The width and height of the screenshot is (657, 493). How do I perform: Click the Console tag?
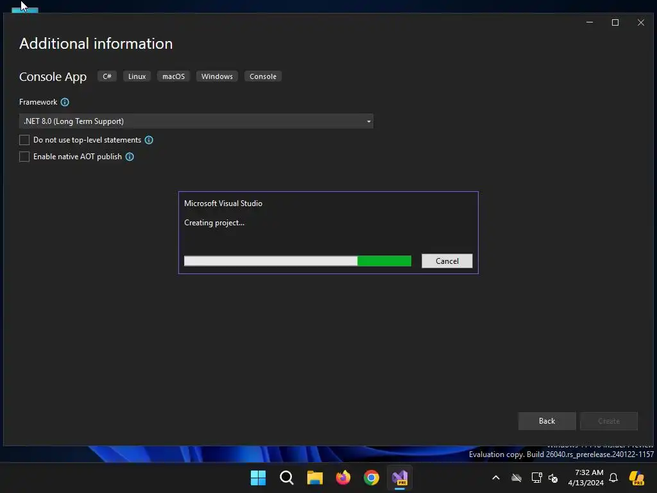pos(263,76)
